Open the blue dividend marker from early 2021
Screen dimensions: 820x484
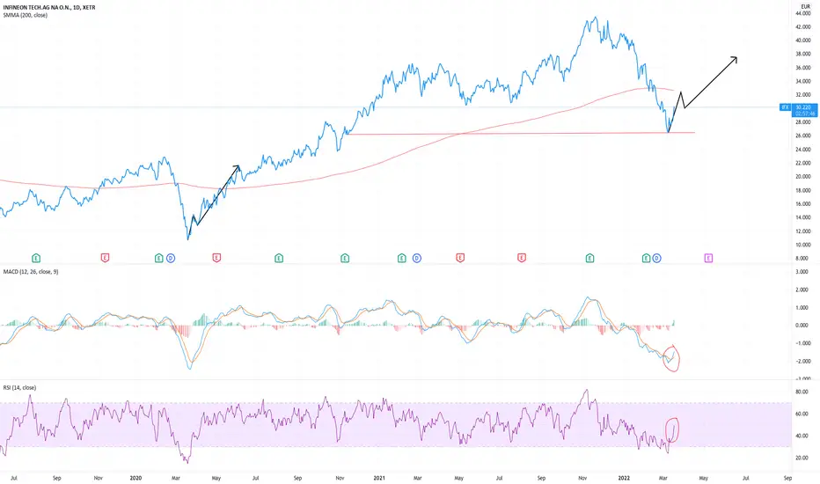(x=417, y=258)
